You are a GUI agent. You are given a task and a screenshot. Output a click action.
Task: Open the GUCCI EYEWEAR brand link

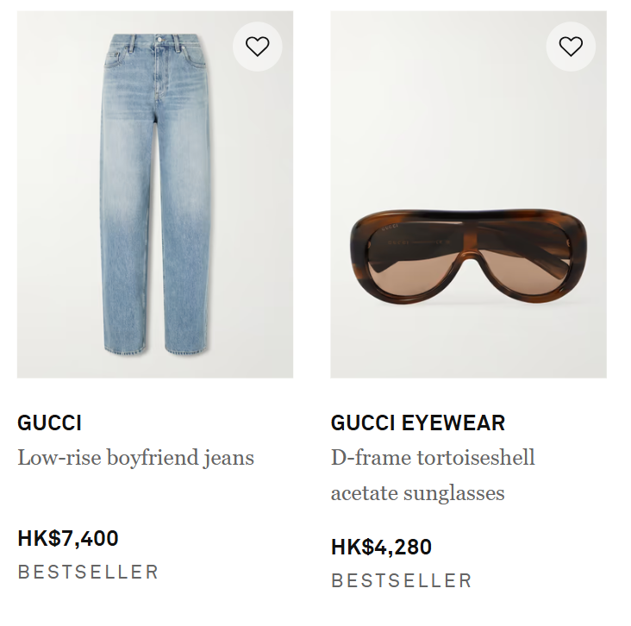[418, 423]
